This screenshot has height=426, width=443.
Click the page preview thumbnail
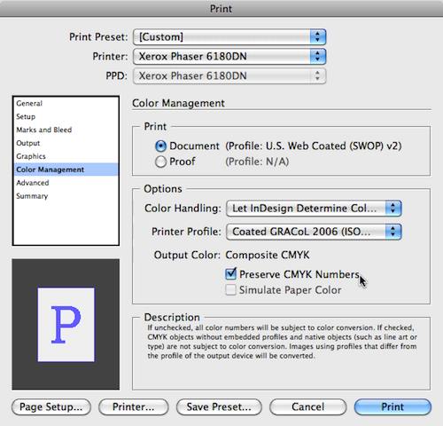pos(66,324)
